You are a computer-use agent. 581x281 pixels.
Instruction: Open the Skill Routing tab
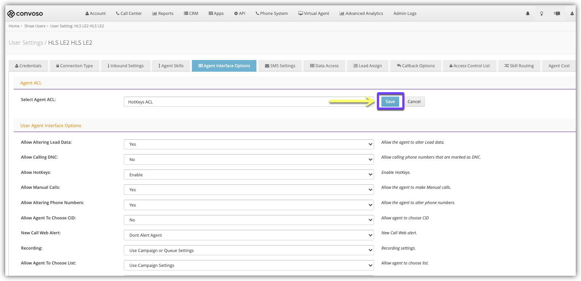coord(519,66)
